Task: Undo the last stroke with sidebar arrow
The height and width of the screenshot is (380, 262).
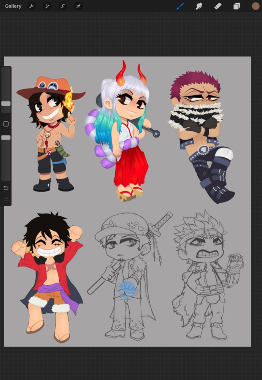Action: [6, 188]
